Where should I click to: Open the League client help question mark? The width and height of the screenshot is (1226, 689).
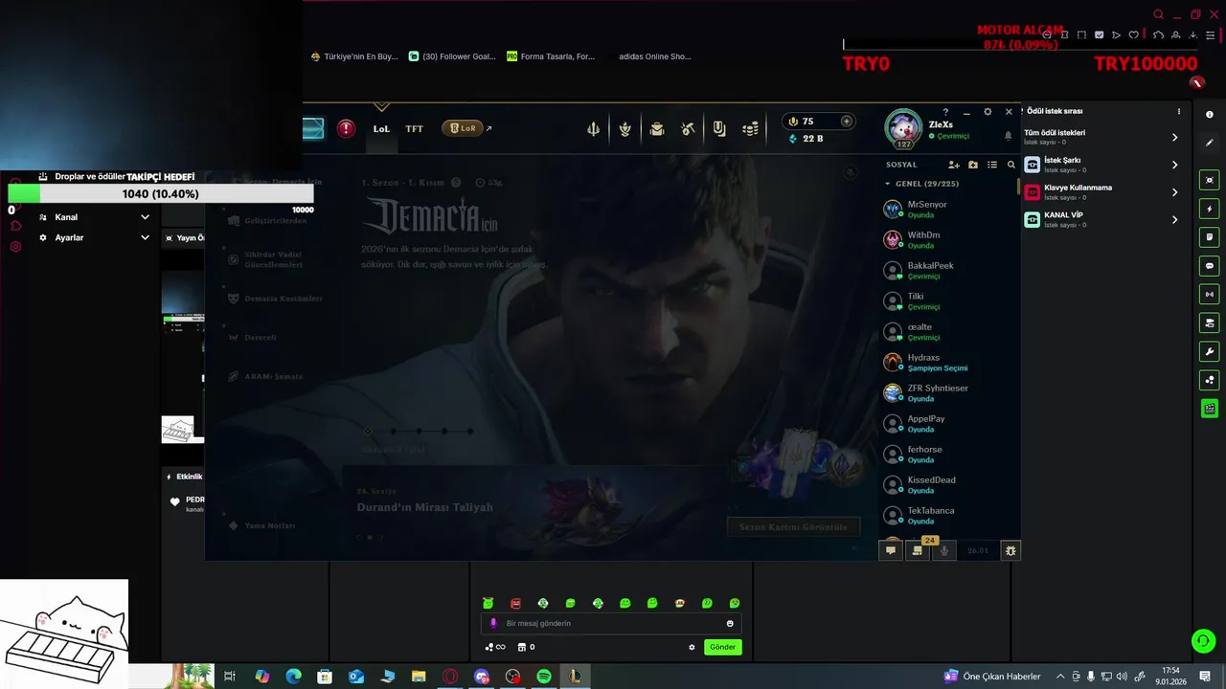click(x=945, y=112)
